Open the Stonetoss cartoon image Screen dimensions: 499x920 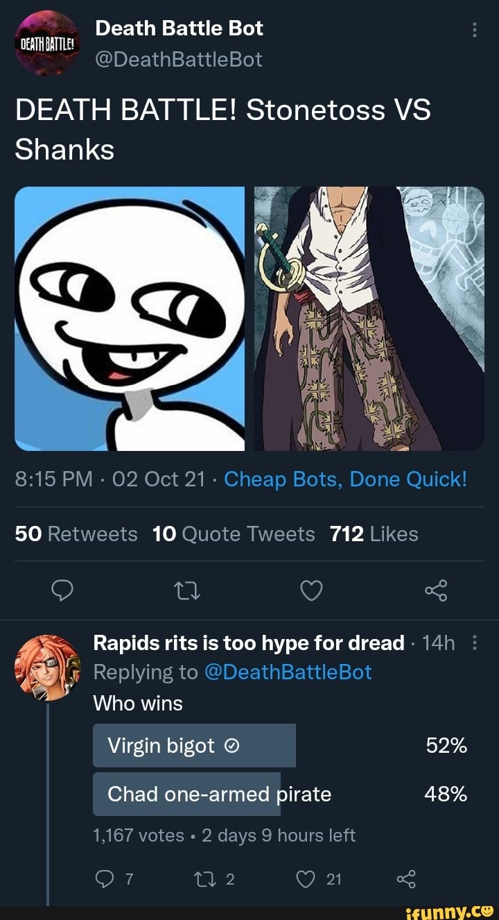(x=130, y=318)
